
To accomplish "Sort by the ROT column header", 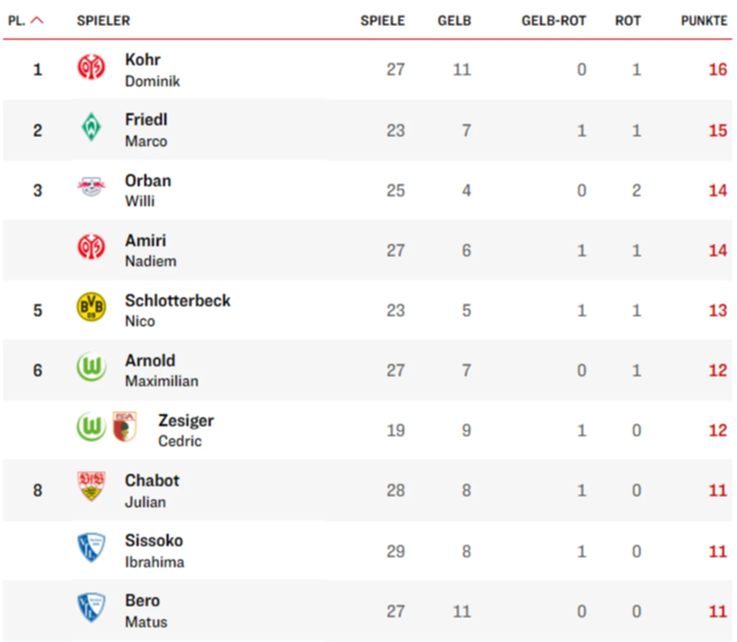I will click(x=627, y=21).
